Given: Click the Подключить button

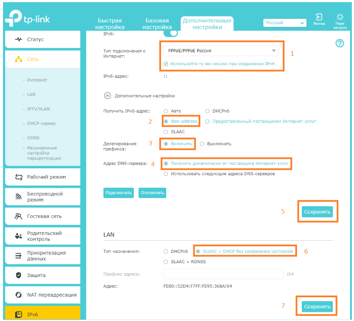Looking at the screenshot, I should tap(119, 193).
